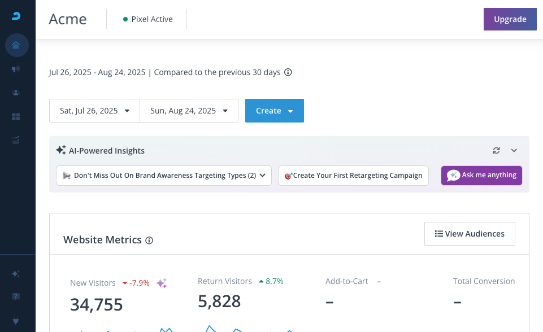Click the home icon in the sidebar
This screenshot has width=543, height=332.
pyautogui.click(x=16, y=45)
